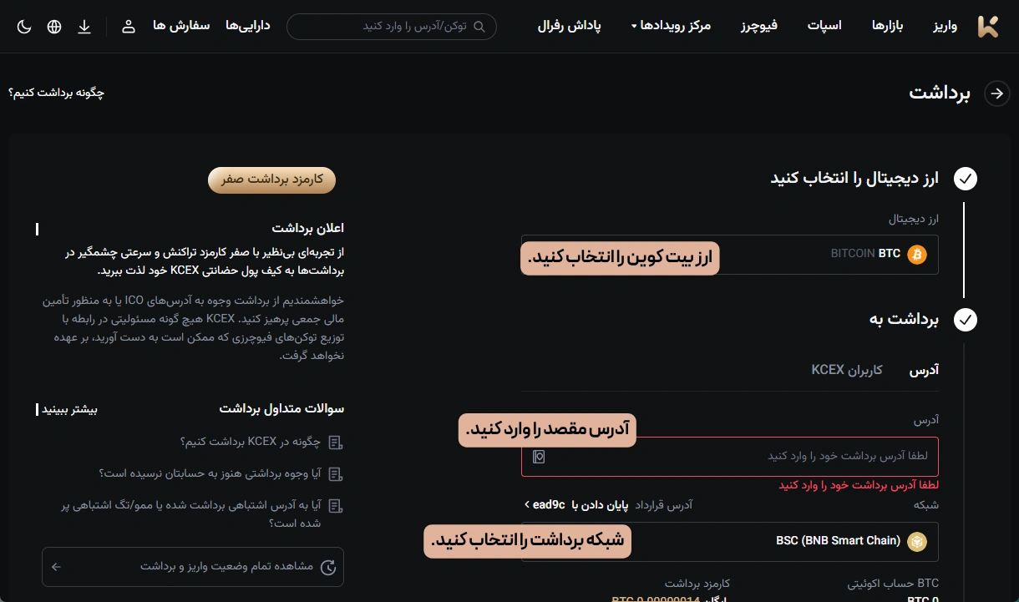Click the back arrow beside برداشت

pyautogui.click(x=996, y=94)
